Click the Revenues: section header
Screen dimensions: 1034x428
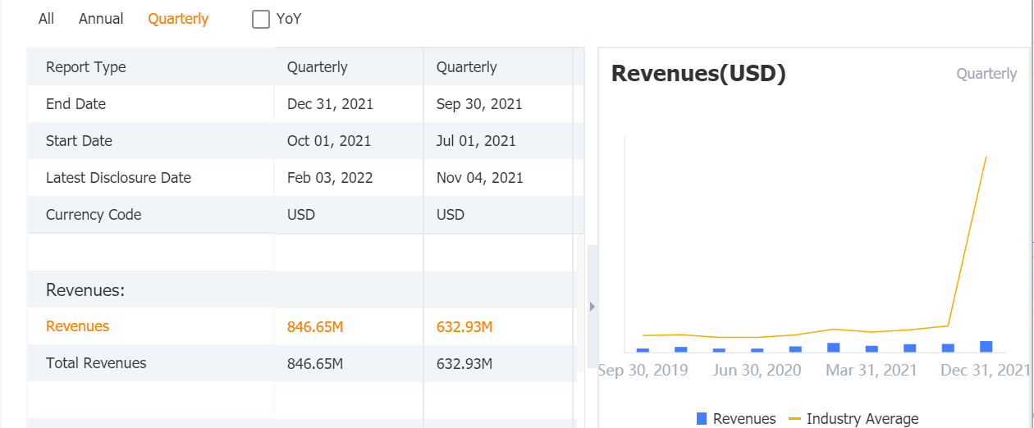click(85, 290)
